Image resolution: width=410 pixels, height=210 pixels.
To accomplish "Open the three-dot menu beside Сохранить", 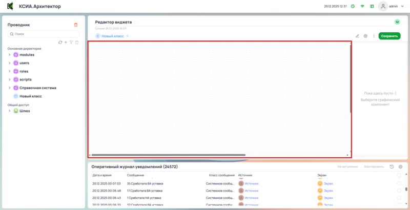I will [x=374, y=36].
